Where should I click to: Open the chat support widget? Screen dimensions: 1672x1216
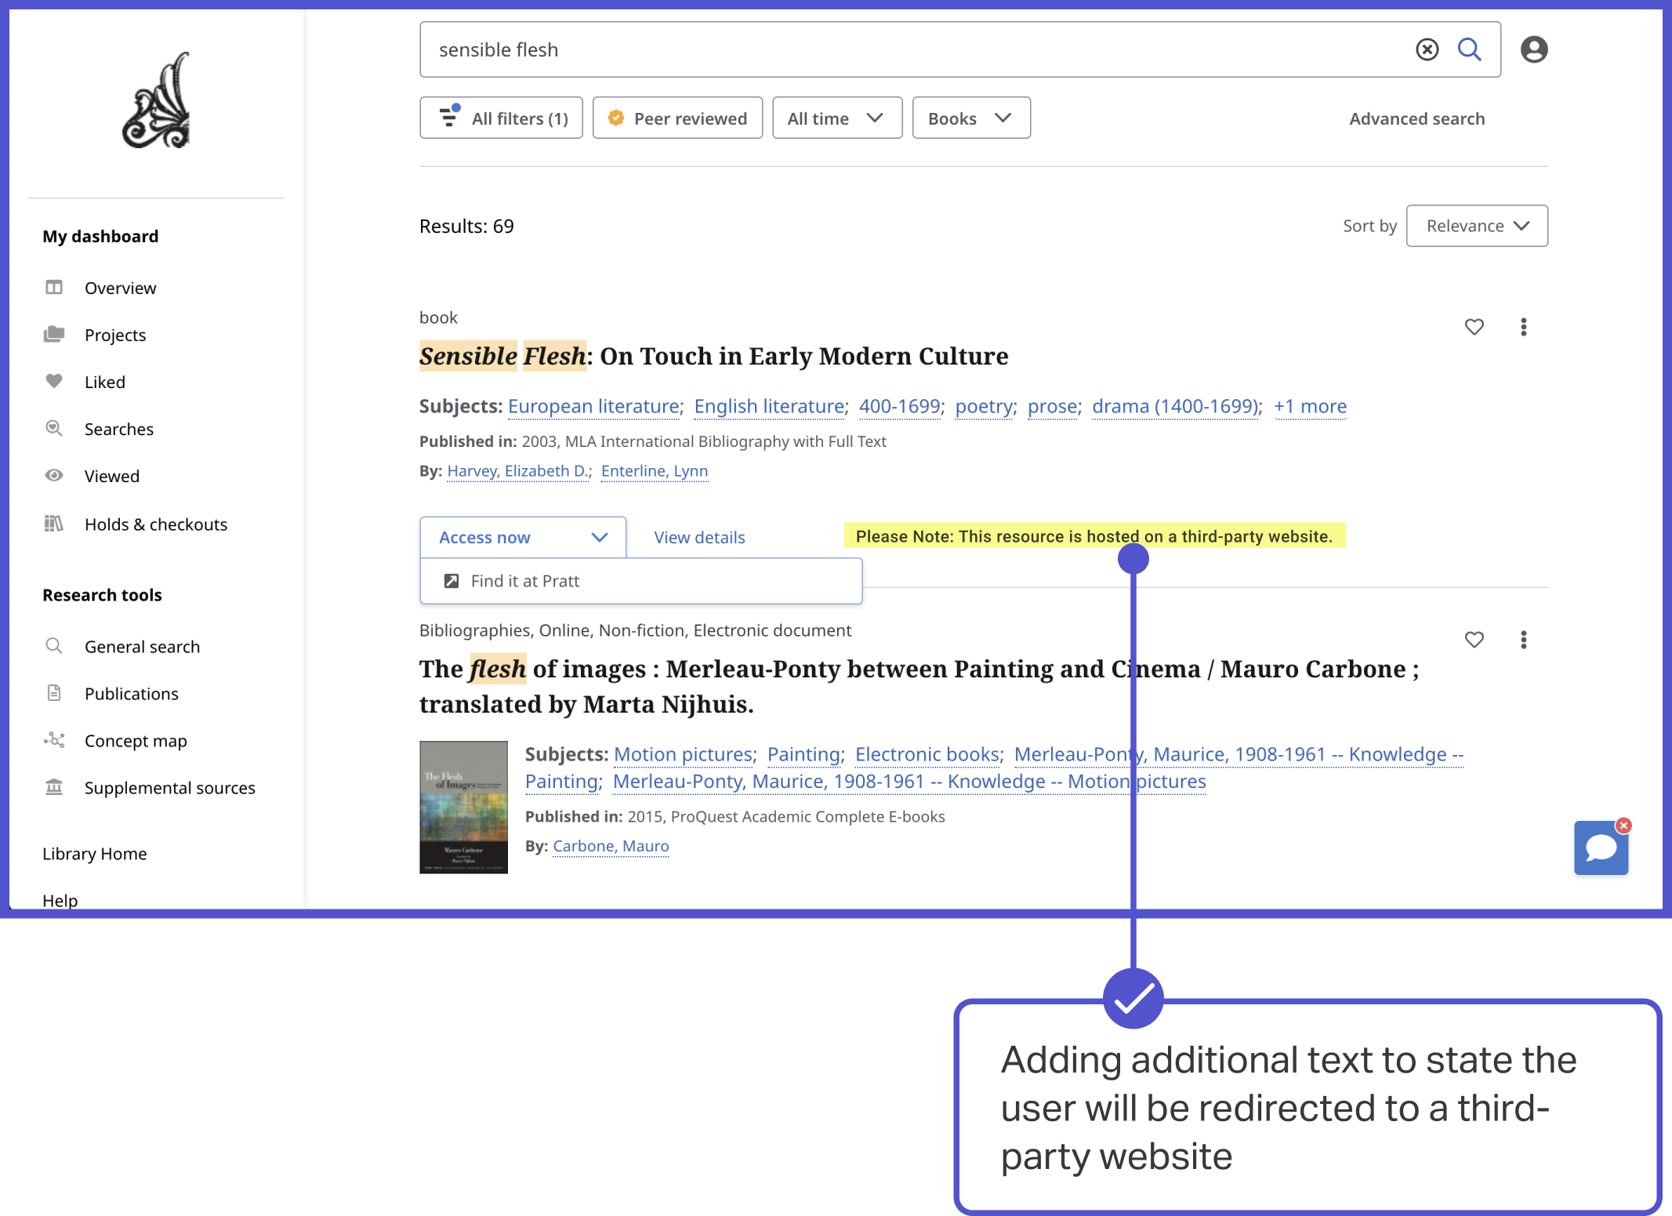[1600, 849]
